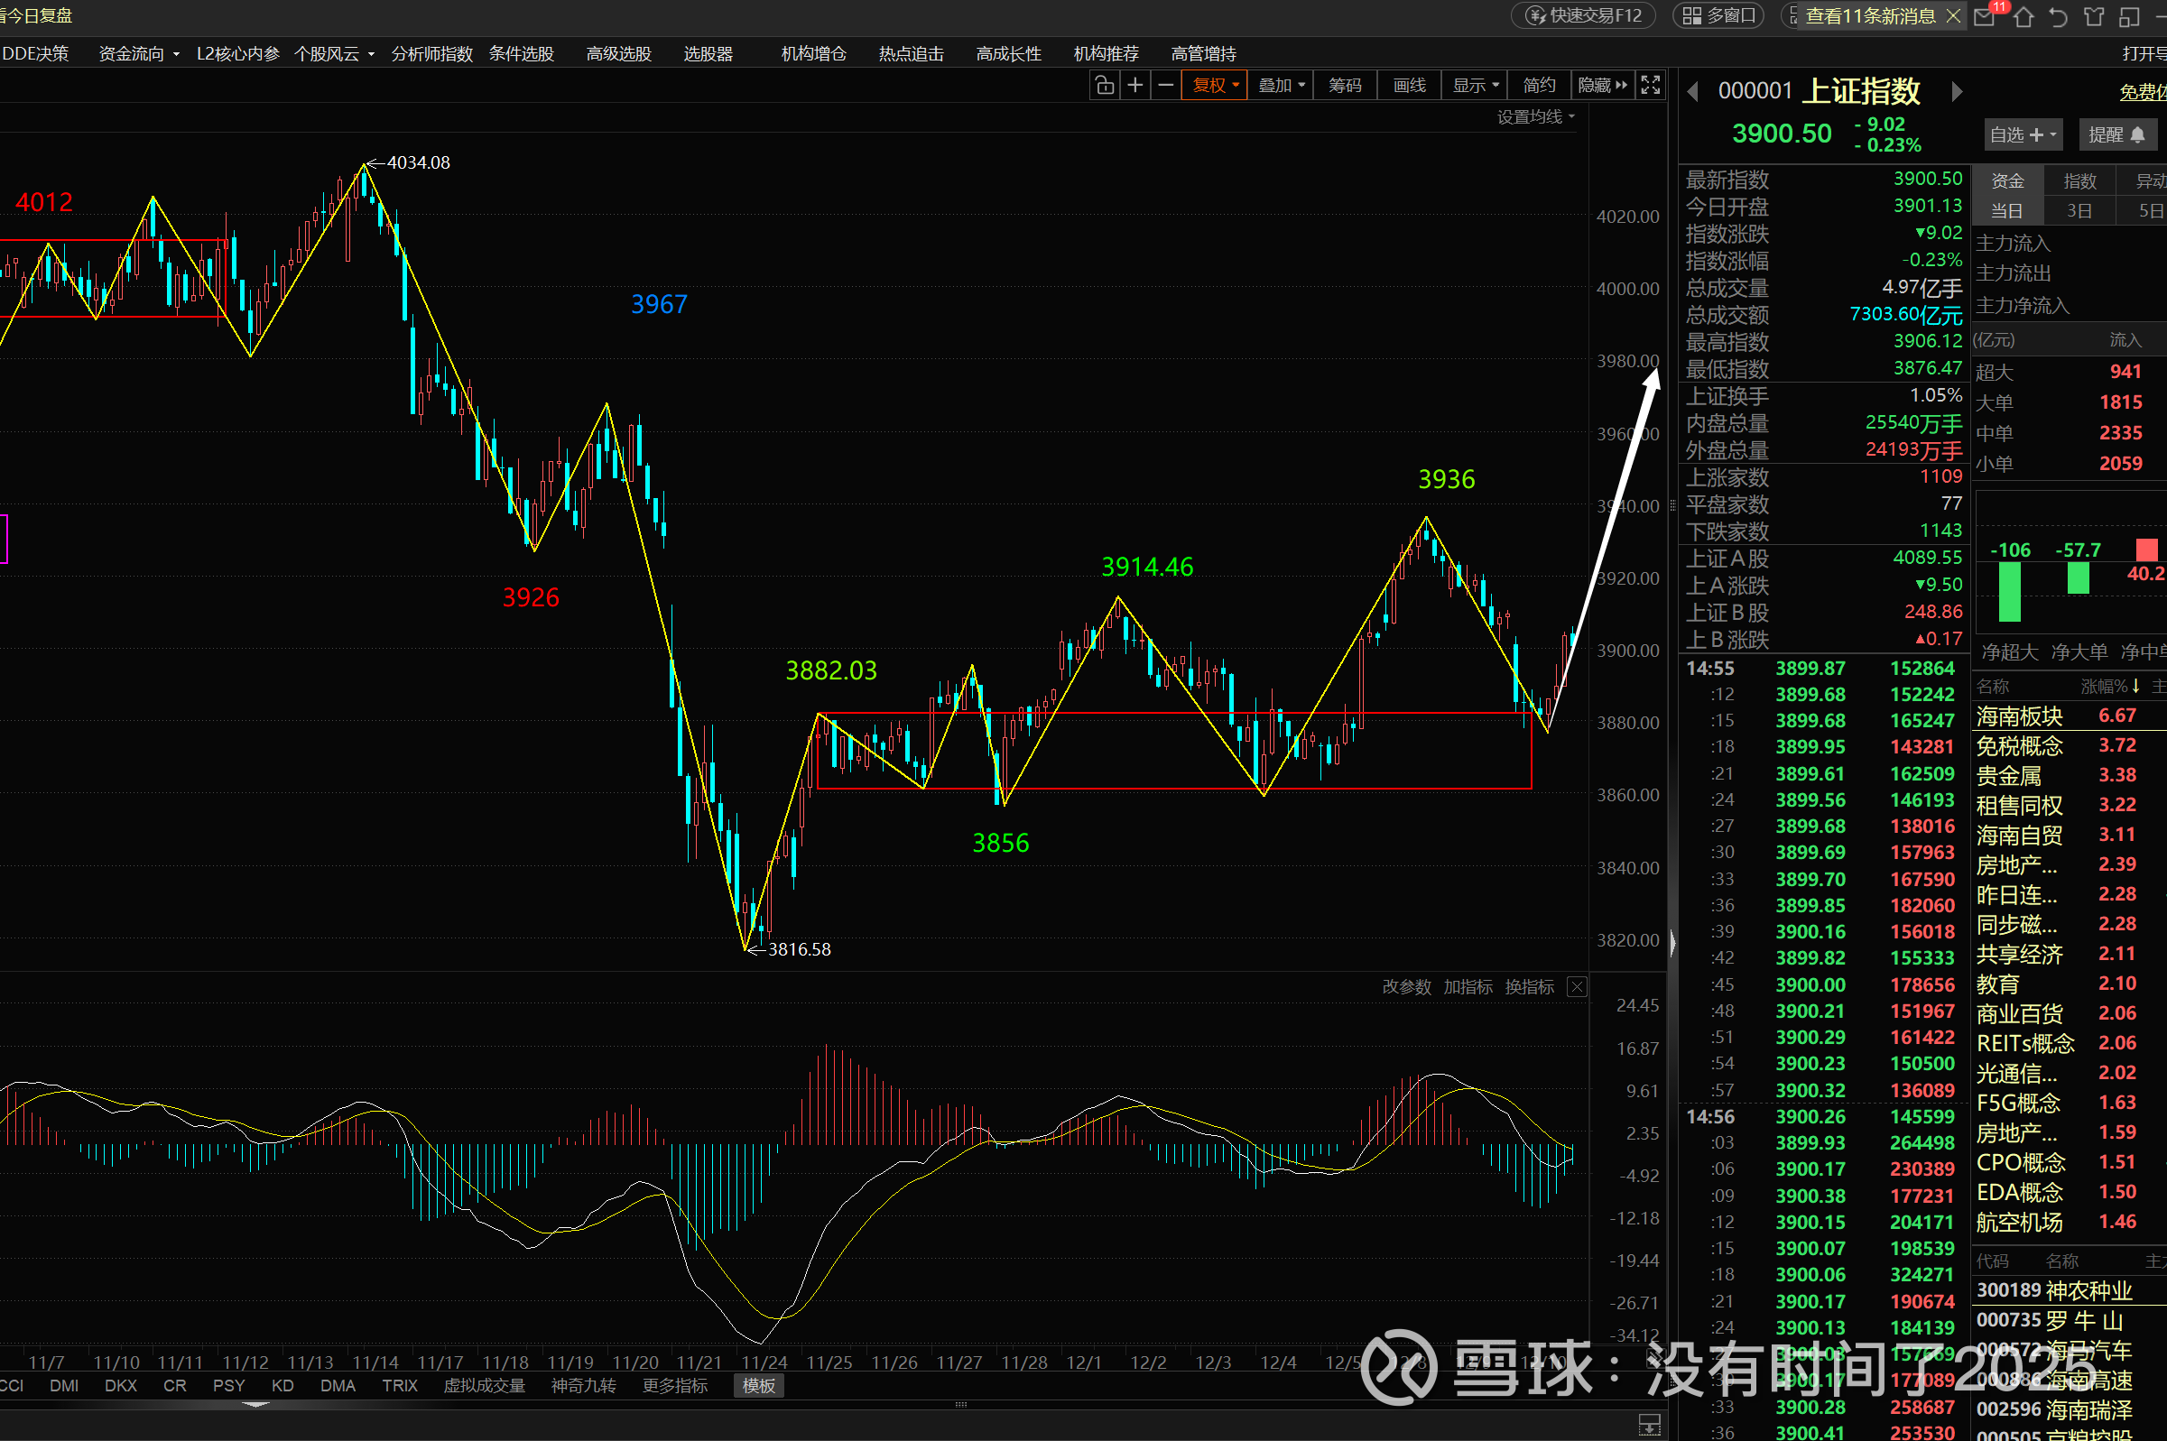2167x1441 pixels.
Task: Zoom out chart with minus icon
Action: pos(1165,86)
